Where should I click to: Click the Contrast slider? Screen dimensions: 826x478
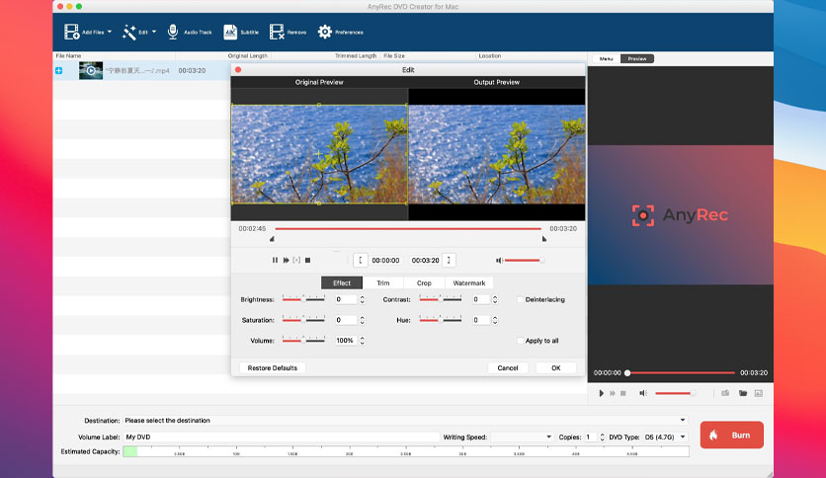pos(441,299)
